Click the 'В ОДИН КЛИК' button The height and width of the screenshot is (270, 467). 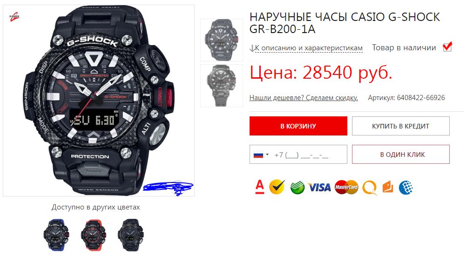(x=400, y=155)
